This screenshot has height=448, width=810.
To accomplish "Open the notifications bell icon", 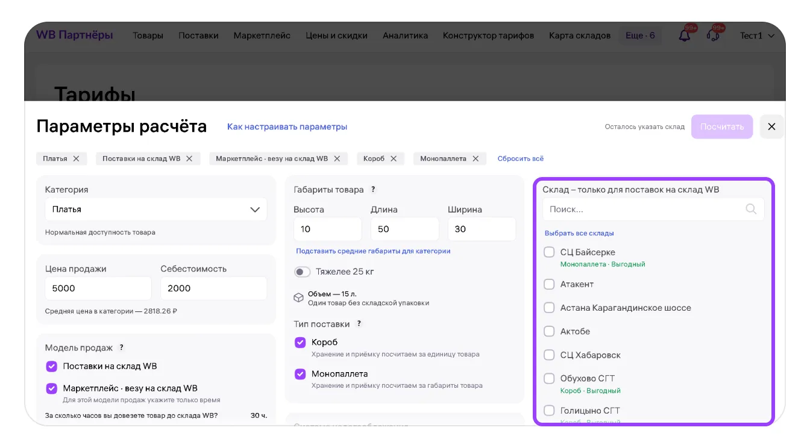I will [685, 36].
